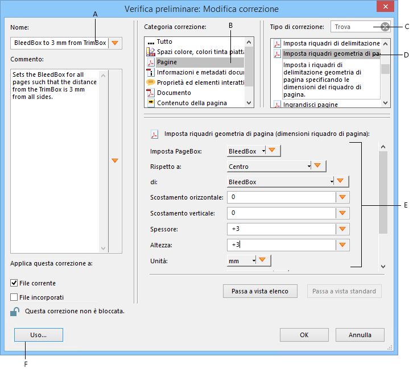Click the settings panel scrollbar thumb

pyautogui.click(x=383, y=192)
